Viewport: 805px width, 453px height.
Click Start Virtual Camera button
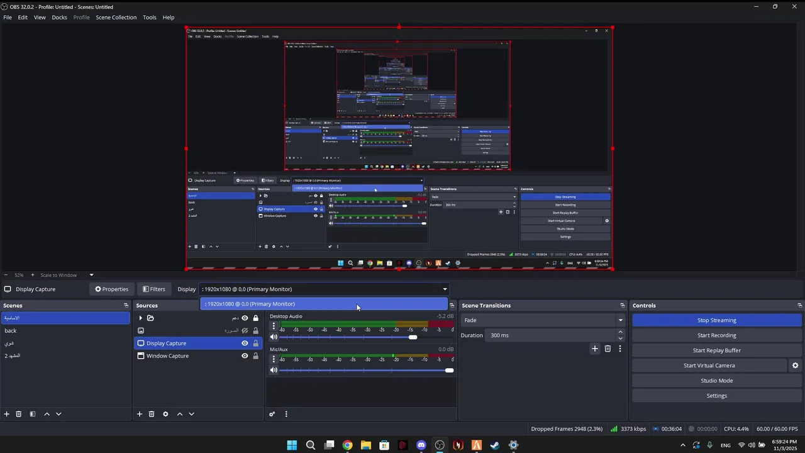[709, 366]
